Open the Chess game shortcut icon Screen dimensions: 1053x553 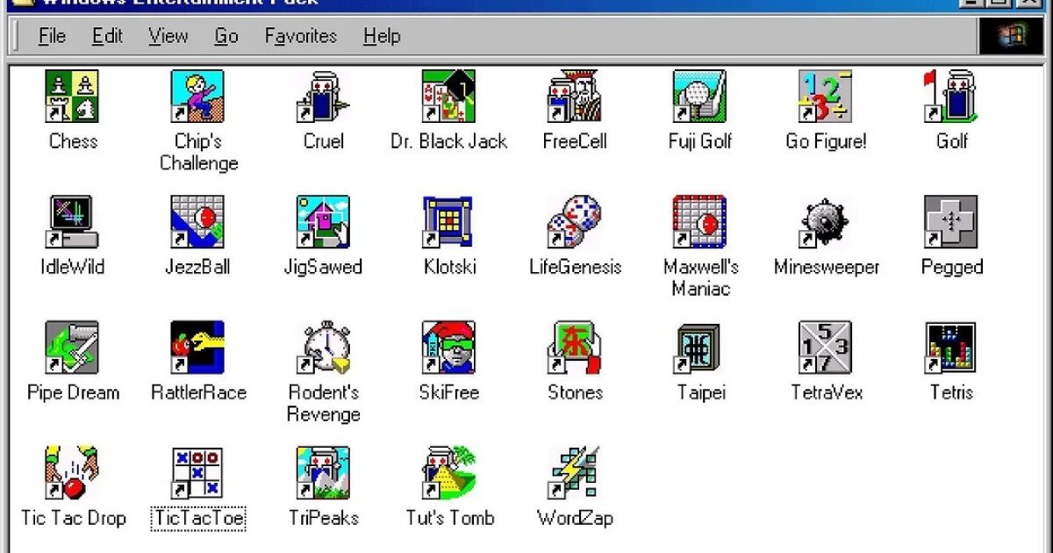point(73,97)
